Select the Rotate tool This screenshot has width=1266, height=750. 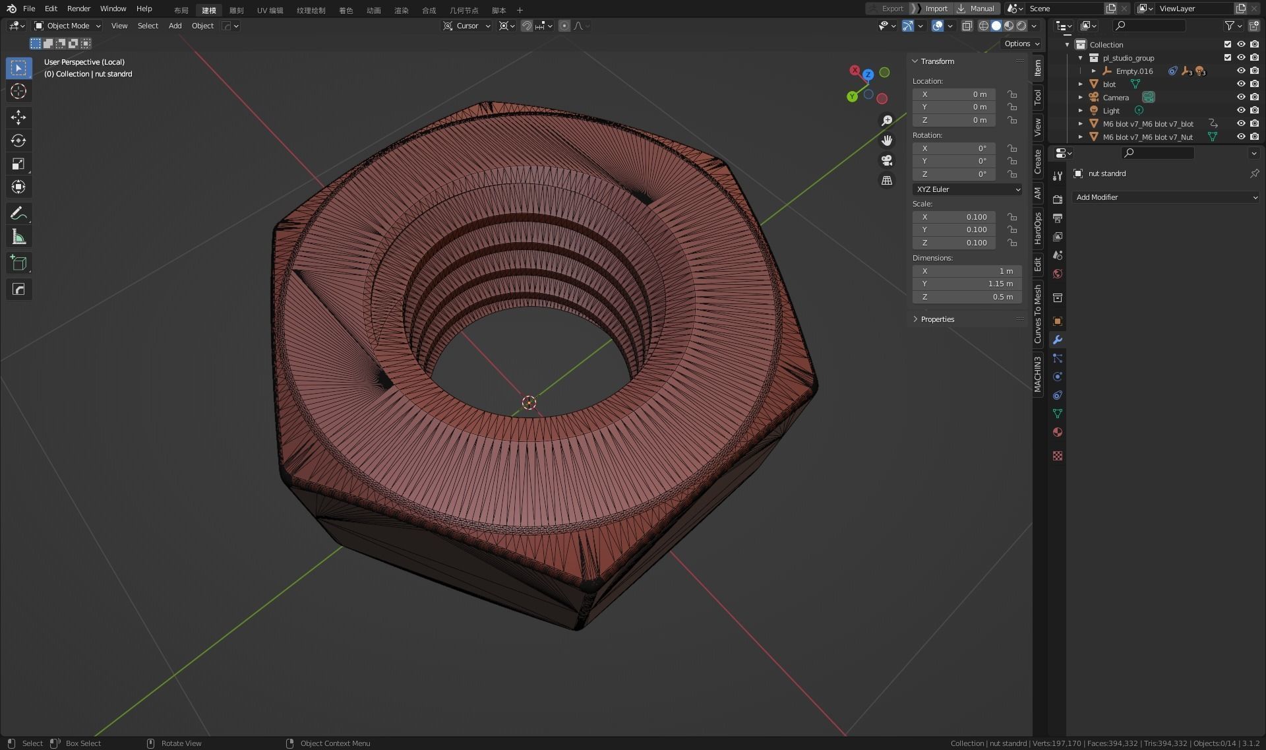coord(18,141)
